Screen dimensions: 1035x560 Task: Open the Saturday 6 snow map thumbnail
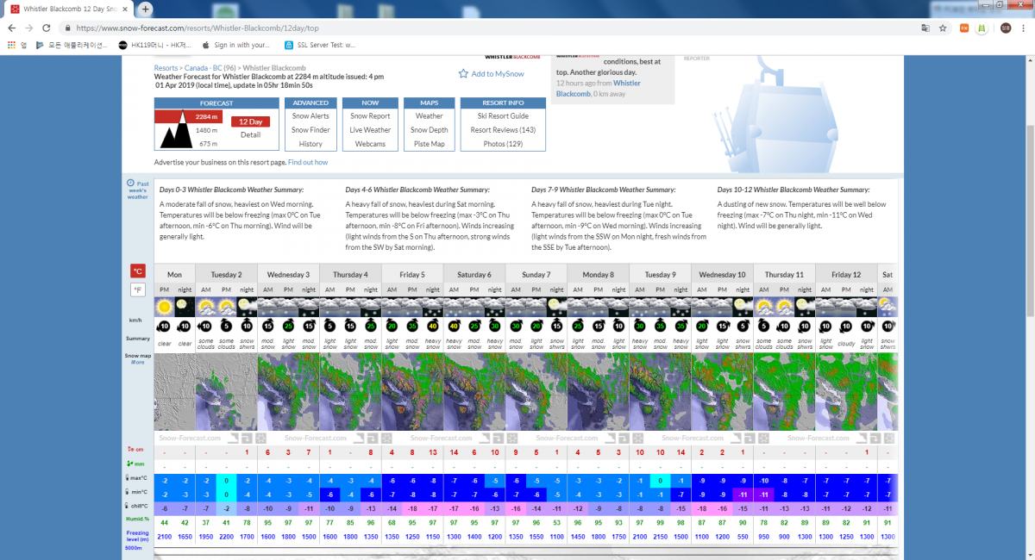click(474, 392)
